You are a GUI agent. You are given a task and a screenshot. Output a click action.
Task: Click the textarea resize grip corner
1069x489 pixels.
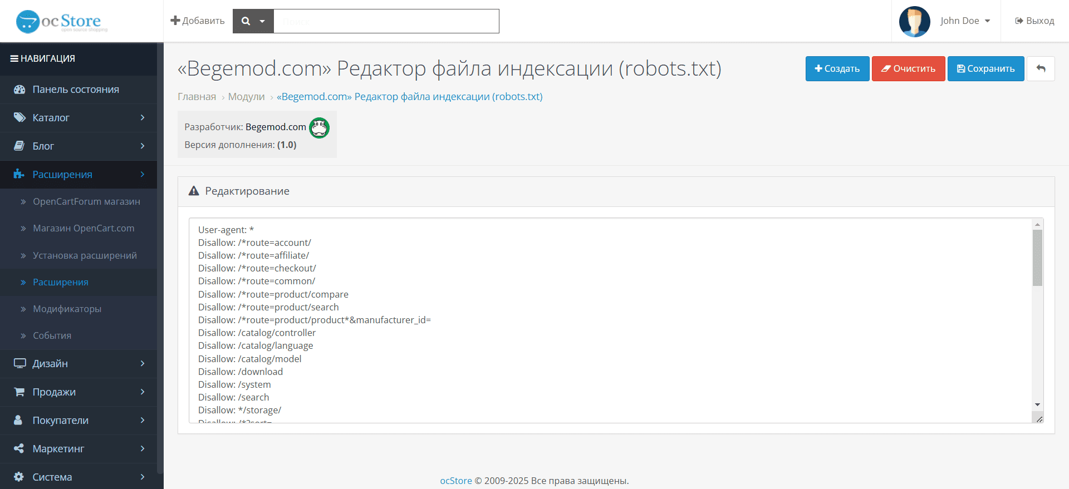click(x=1039, y=418)
